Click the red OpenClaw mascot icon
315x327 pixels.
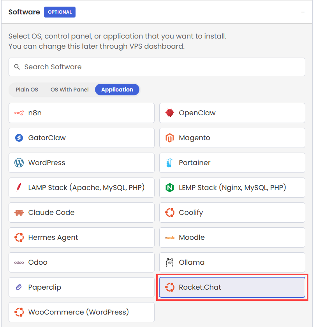point(170,113)
